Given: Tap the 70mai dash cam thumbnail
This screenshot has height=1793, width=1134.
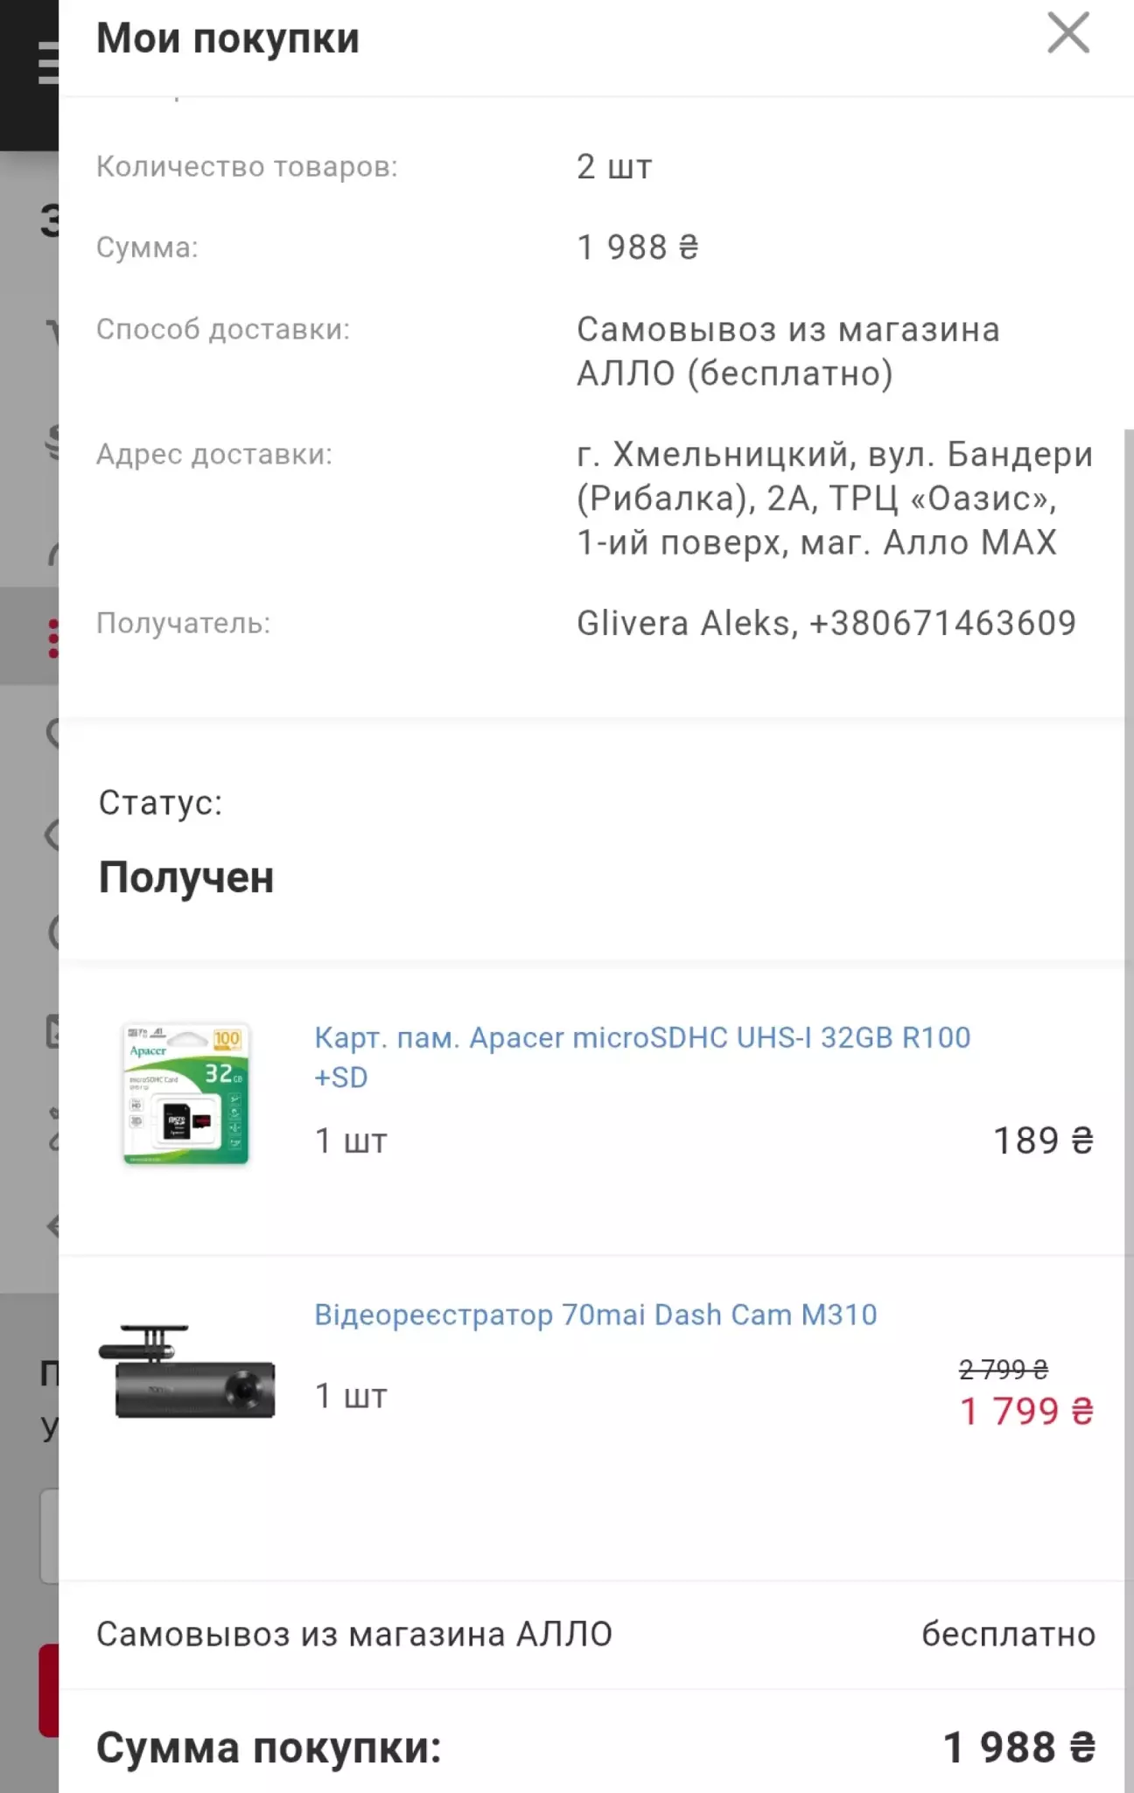Looking at the screenshot, I should [186, 1373].
